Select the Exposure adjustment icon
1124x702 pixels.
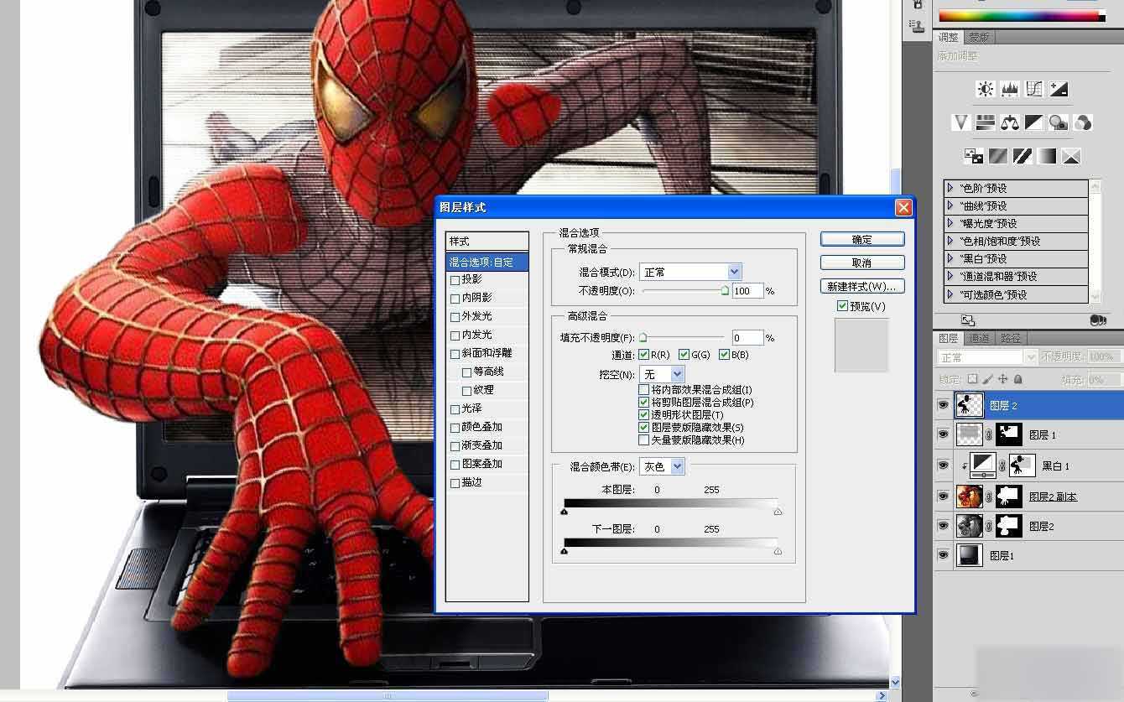pyautogui.click(x=1059, y=88)
